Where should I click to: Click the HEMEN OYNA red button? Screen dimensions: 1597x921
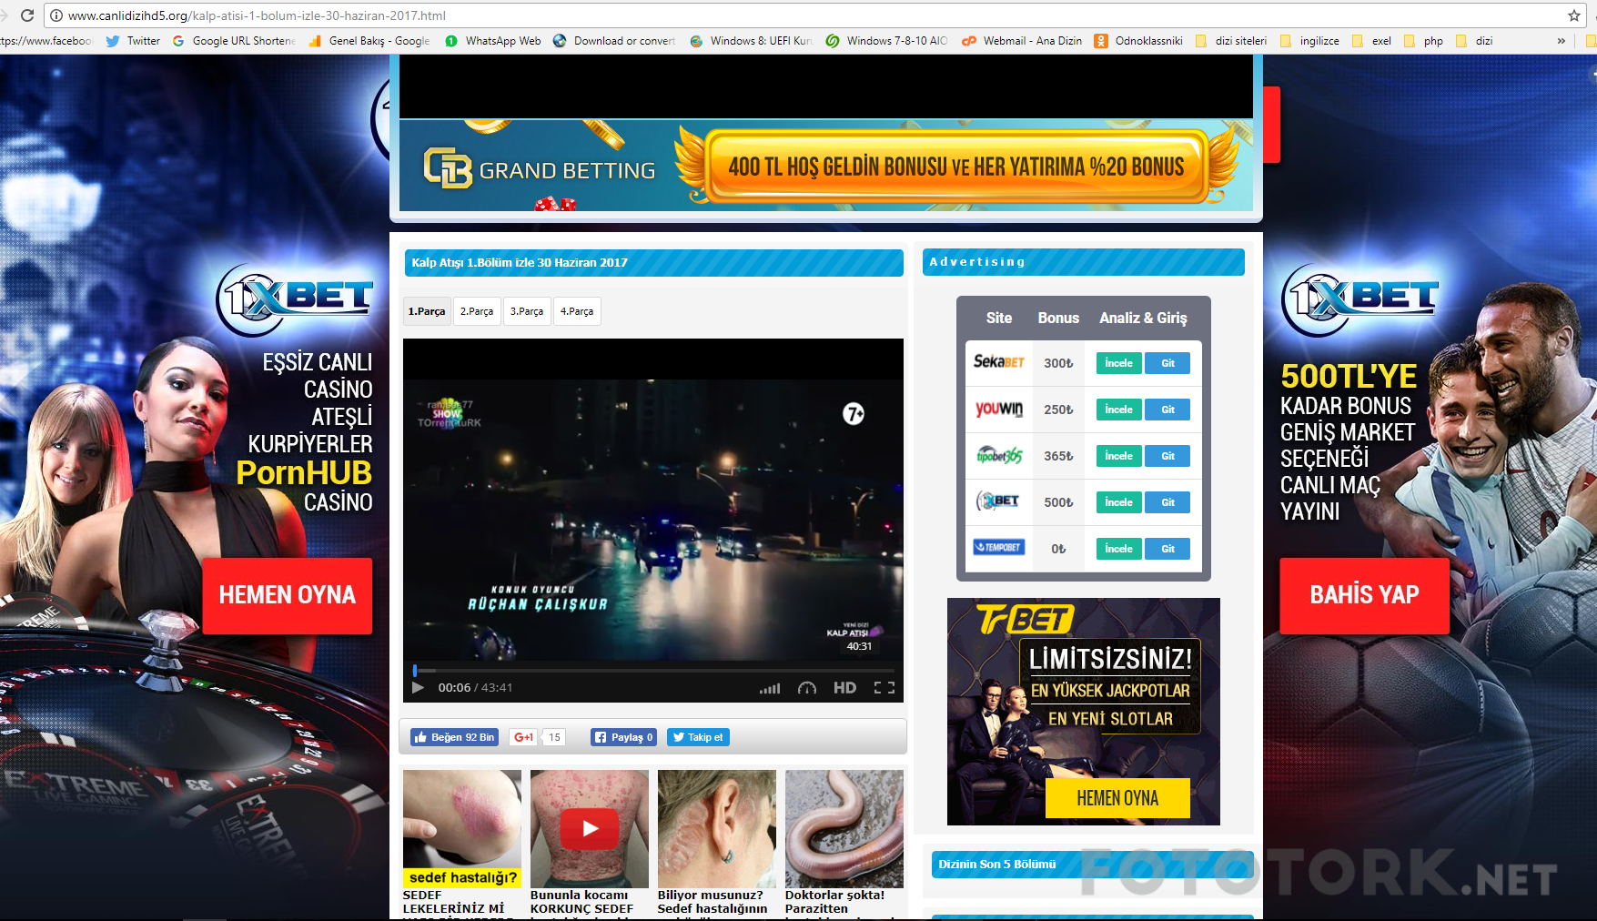[288, 595]
